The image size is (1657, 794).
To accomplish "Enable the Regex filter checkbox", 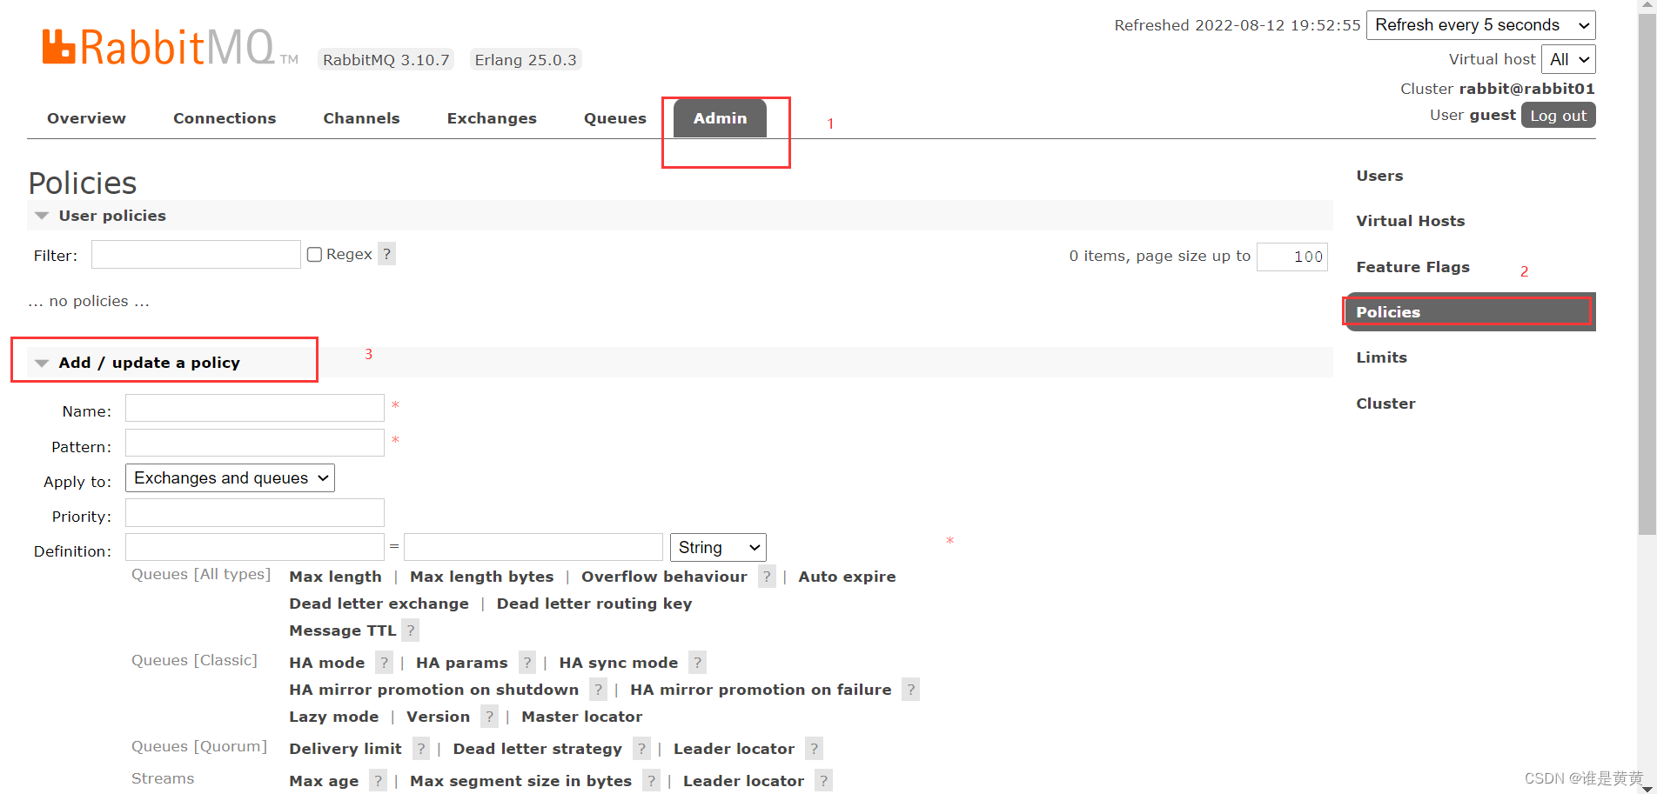I will pos(315,255).
